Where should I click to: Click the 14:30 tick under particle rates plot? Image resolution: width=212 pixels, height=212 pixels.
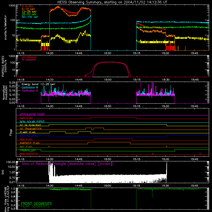tap(50, 80)
